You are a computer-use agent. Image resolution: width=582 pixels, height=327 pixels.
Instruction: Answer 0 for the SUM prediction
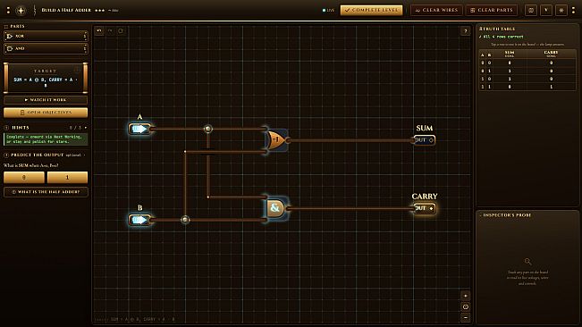(24, 177)
